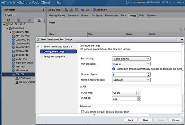Open the Port binding dropdown
Viewport: 185px width, 125px height.
(131, 59)
